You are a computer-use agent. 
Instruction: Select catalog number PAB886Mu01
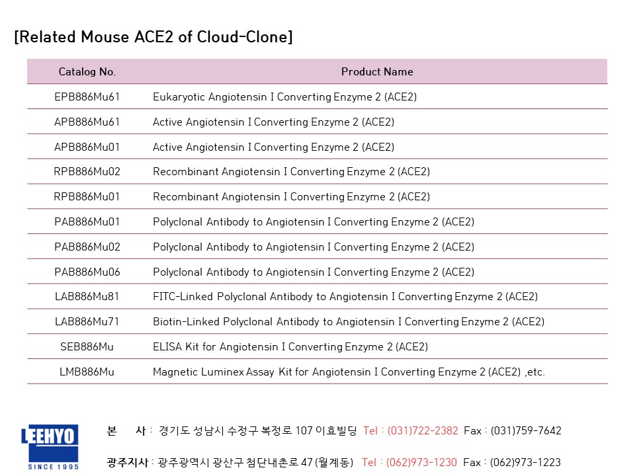[x=87, y=222]
